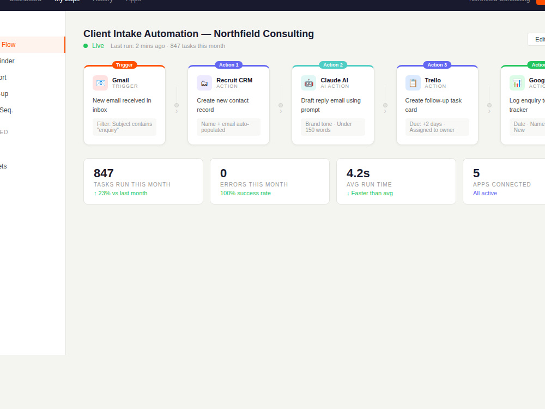Open the Gmail step name
Image resolution: width=545 pixels, height=409 pixels.
(x=120, y=80)
